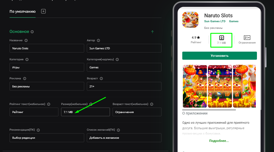Open the first app screenshot in preview
The width and height of the screenshot is (274, 152).
point(195,86)
